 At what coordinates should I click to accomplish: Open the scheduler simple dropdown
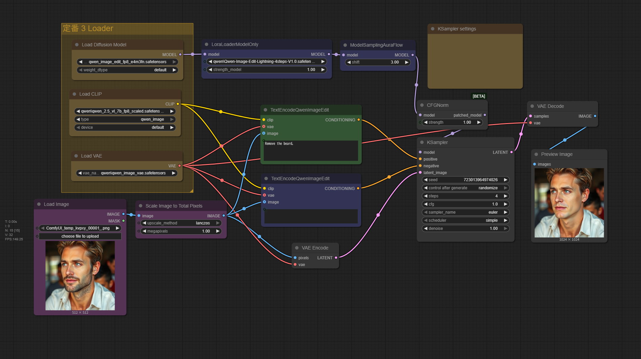point(466,220)
